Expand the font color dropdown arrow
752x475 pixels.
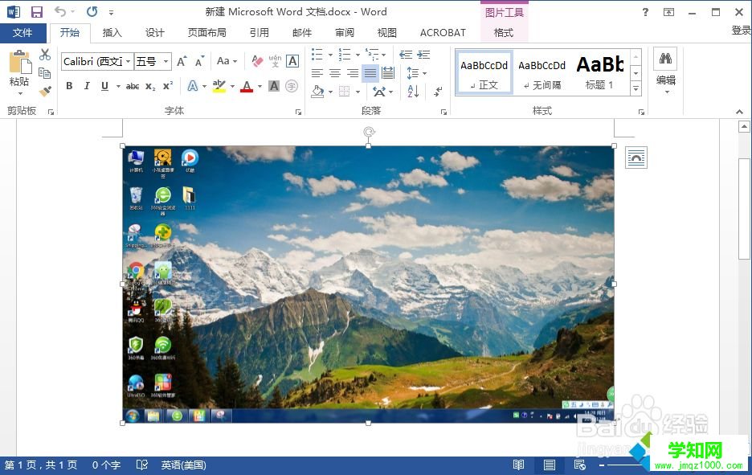coord(260,85)
